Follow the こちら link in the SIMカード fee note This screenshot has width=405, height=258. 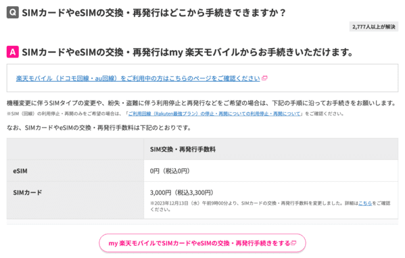(365, 203)
